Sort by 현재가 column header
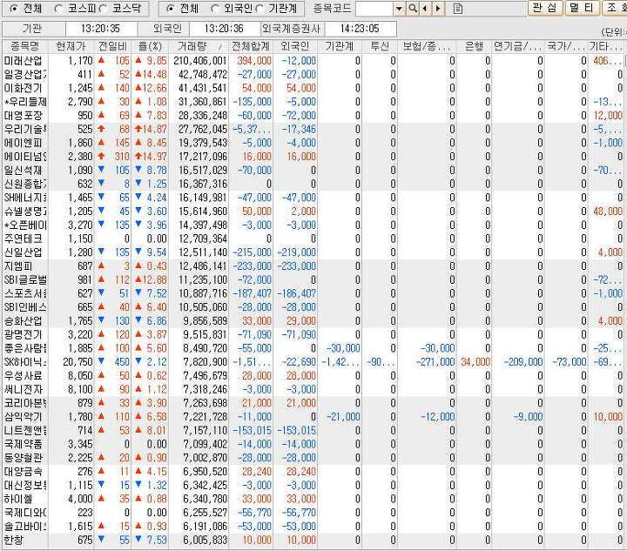 71,46
